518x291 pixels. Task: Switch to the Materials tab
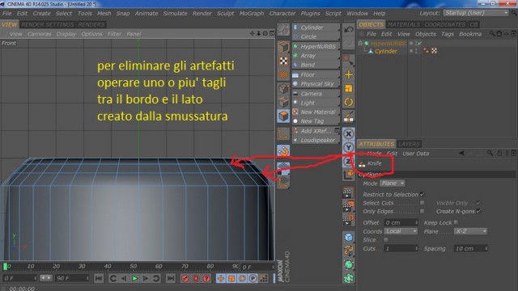(x=404, y=24)
